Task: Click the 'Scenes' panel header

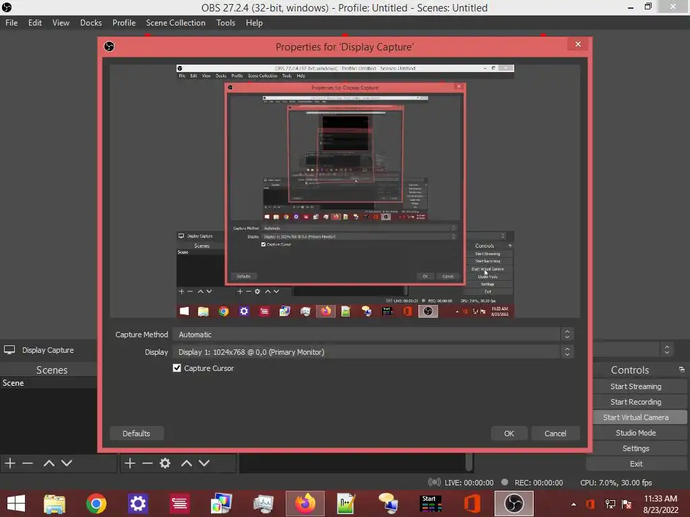Action: tap(52, 370)
